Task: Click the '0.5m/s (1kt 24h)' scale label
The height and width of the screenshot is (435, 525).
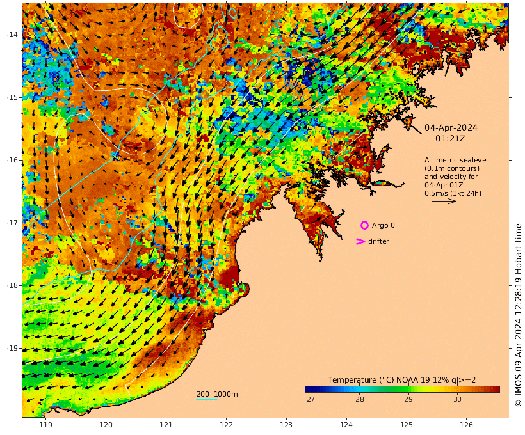Action: click(x=453, y=193)
